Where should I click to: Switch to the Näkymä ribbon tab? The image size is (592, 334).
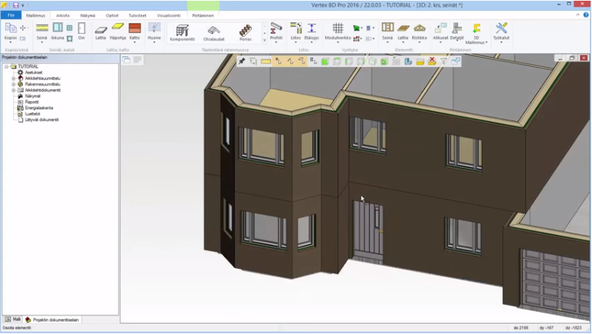coord(87,15)
